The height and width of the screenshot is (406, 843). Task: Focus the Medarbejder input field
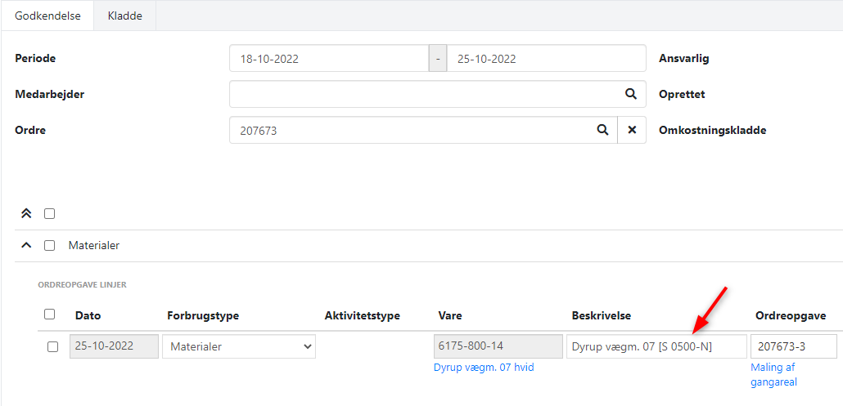421,94
